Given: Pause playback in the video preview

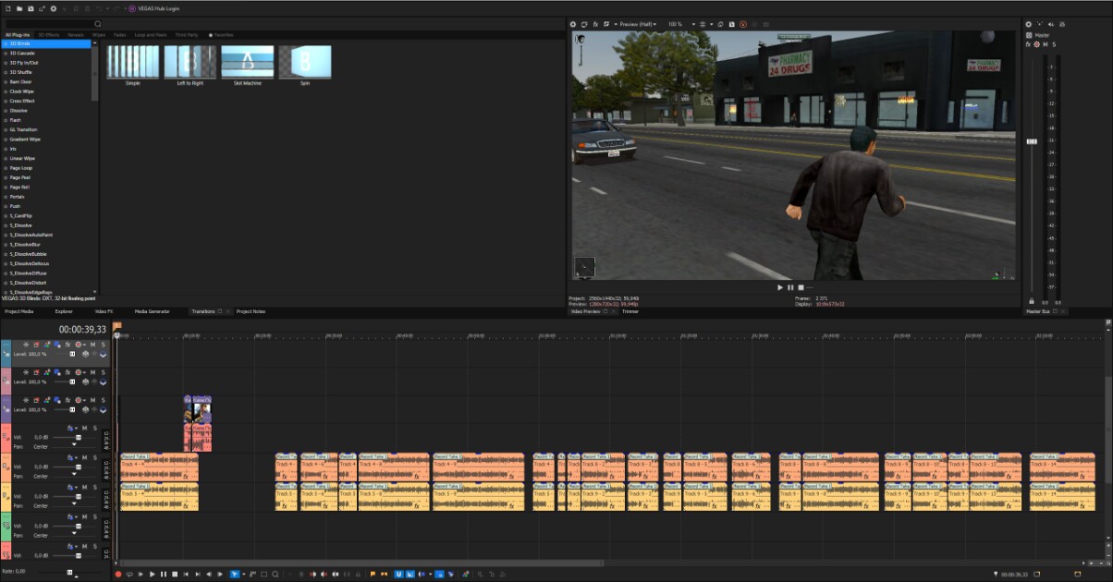Looking at the screenshot, I should 790,287.
